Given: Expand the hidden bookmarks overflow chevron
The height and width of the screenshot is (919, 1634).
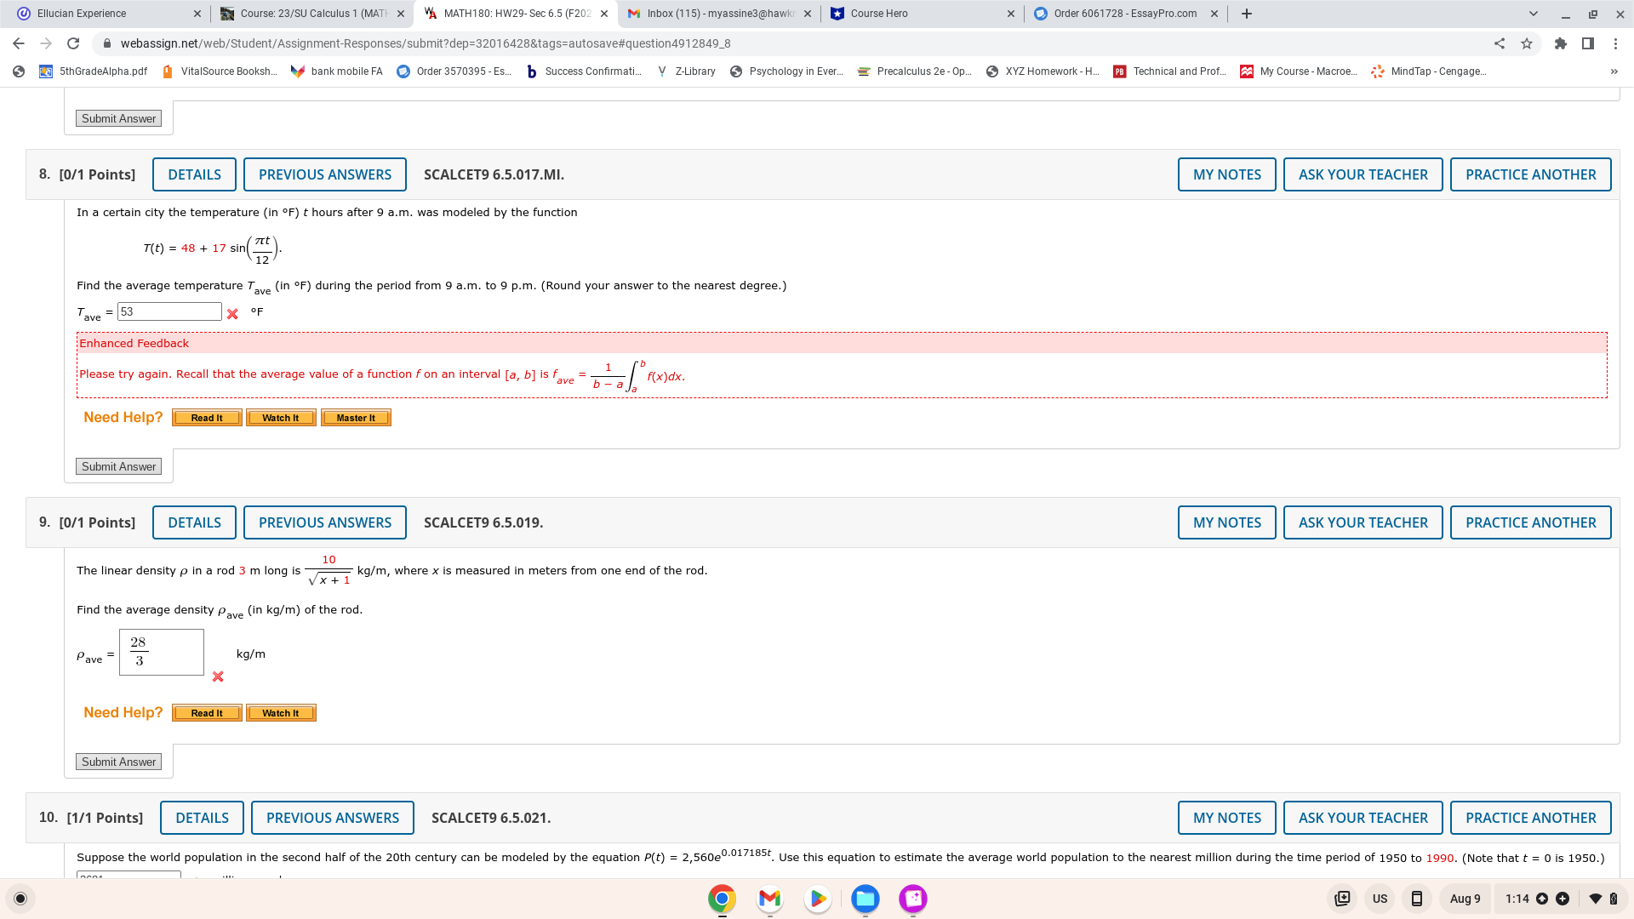Looking at the screenshot, I should coord(1614,71).
